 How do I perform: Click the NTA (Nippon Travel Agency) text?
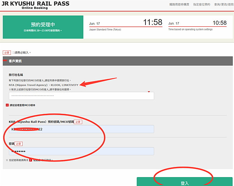click(x=28, y=85)
